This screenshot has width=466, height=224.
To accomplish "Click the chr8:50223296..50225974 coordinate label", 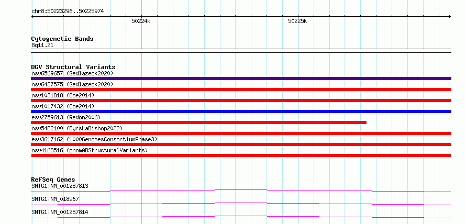I will tap(68, 12).
